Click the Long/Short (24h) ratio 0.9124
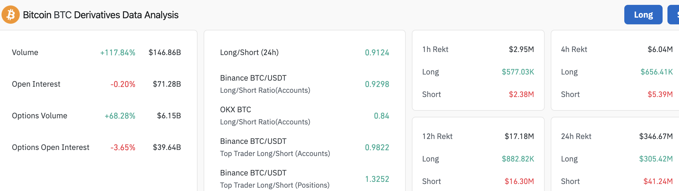Screen dimensions: 679x191 377,53
